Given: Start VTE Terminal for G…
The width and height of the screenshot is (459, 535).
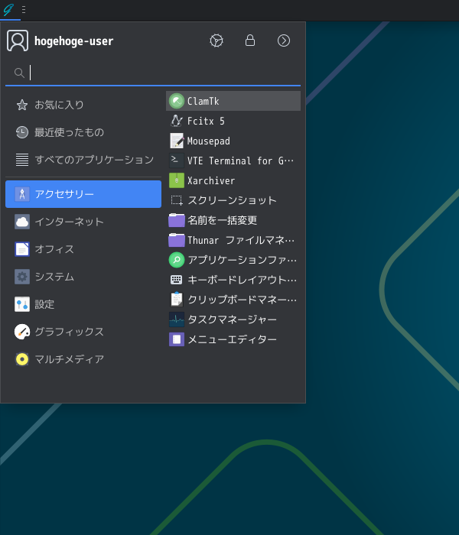Looking at the screenshot, I should 233,160.
